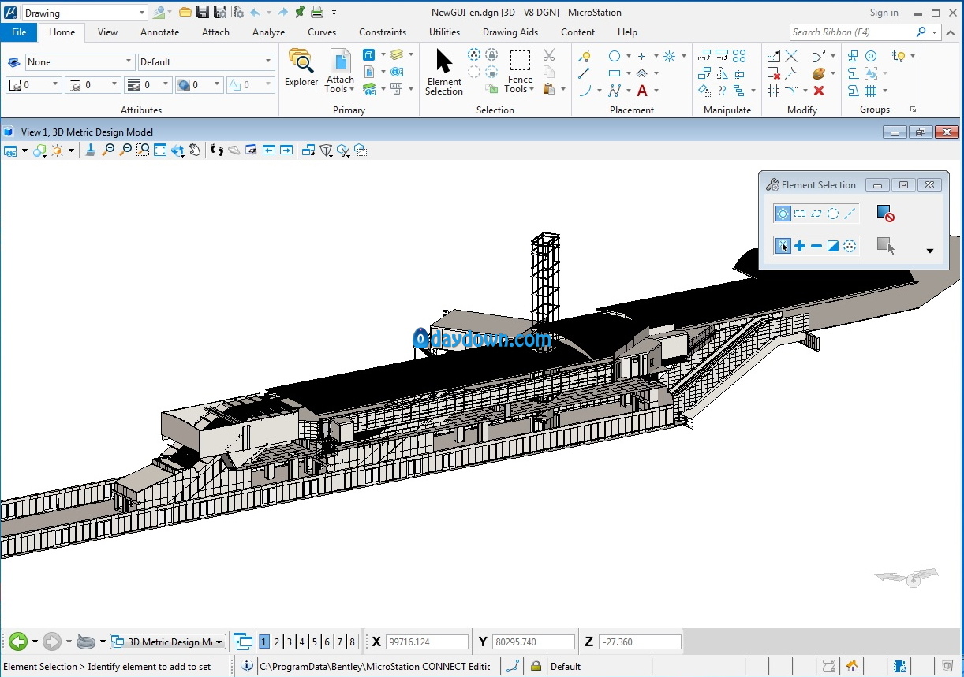Image resolution: width=964 pixels, height=677 pixels.
Task: Select Circle method in Element Selection window
Action: pyautogui.click(x=833, y=214)
